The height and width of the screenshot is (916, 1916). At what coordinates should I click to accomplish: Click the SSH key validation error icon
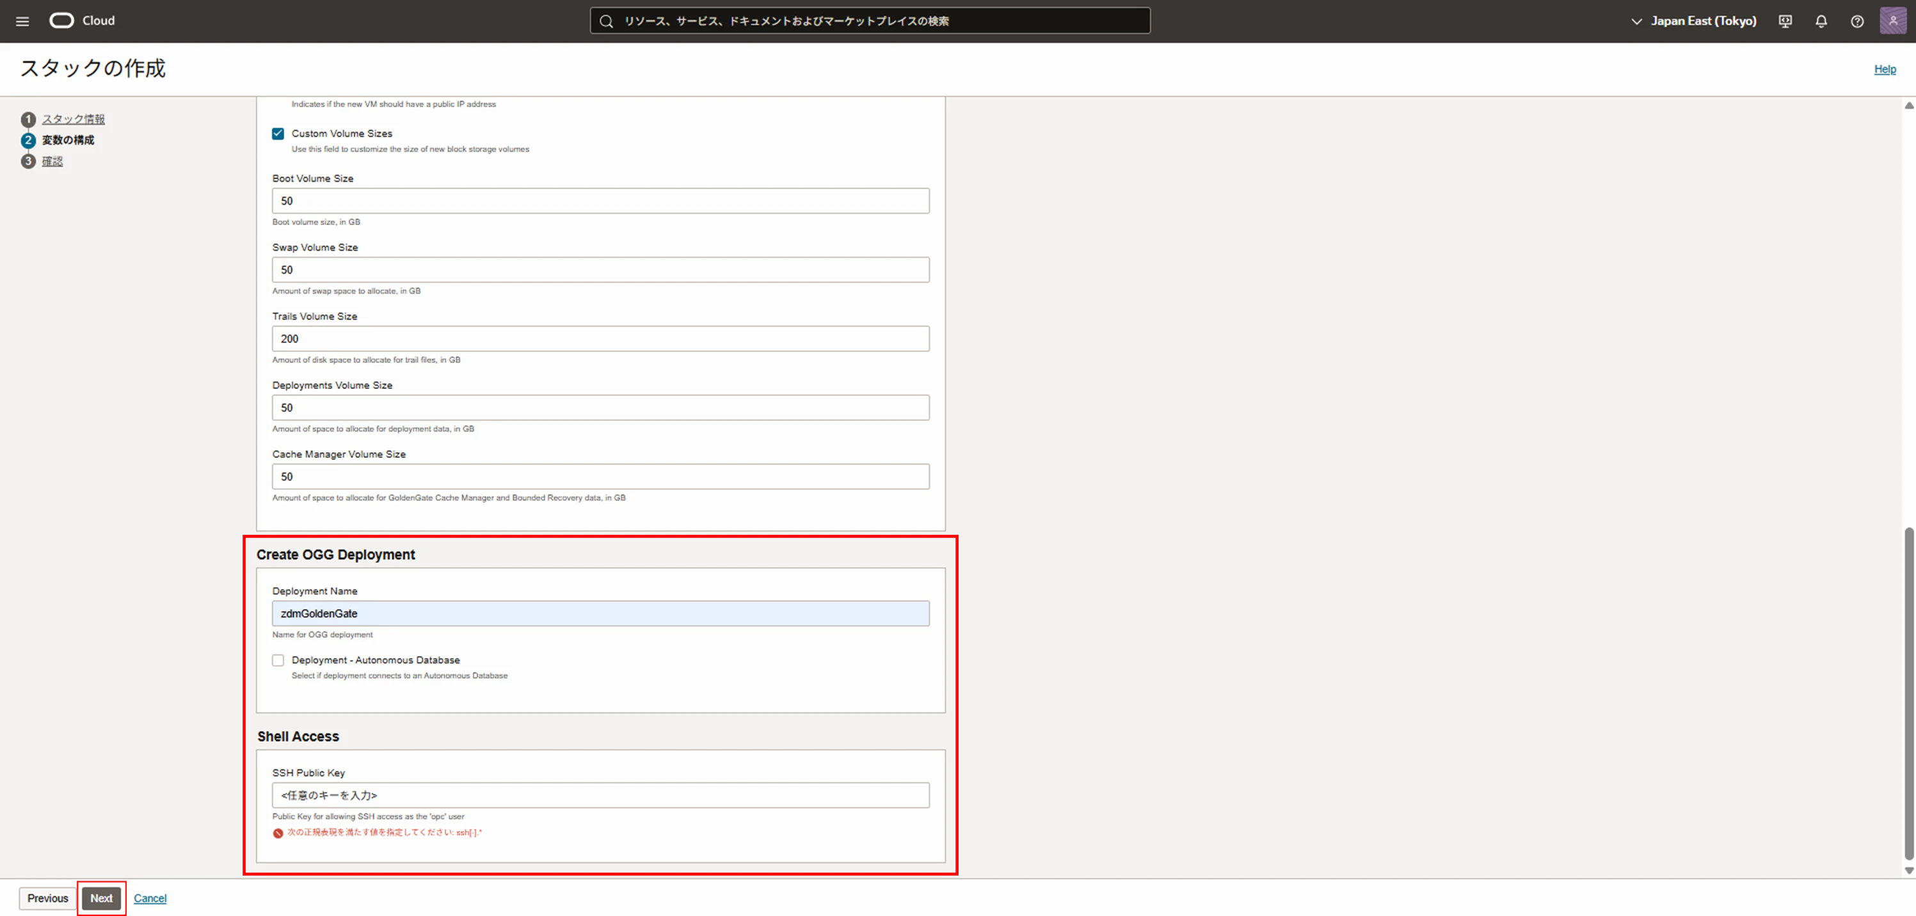(278, 833)
